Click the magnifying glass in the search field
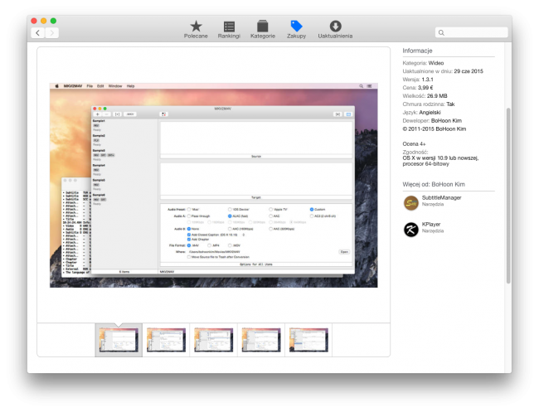The height and width of the screenshot is (412, 539). pyautogui.click(x=441, y=32)
